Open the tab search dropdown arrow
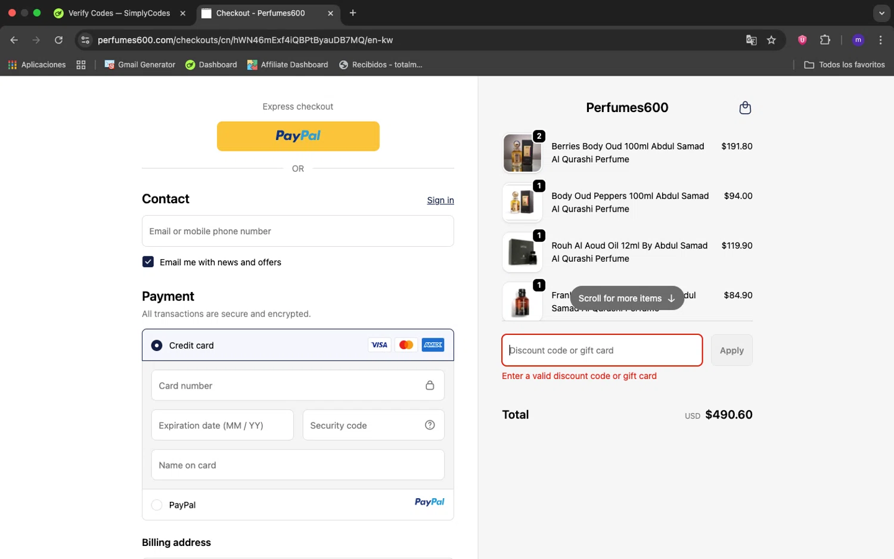The height and width of the screenshot is (559, 894). point(881,13)
